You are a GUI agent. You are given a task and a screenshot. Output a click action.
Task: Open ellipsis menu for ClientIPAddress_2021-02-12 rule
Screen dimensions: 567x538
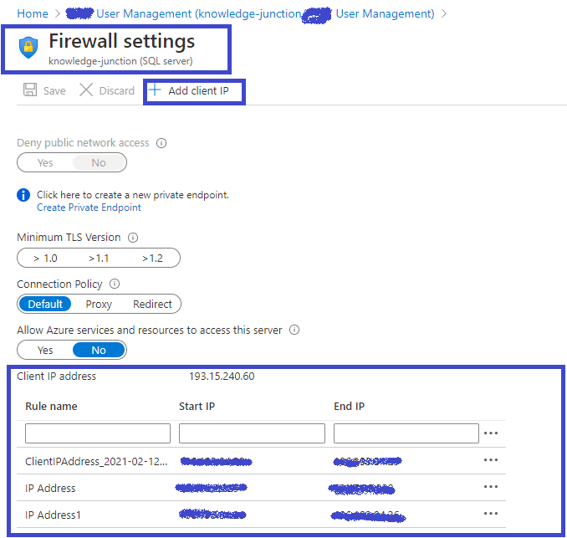click(x=491, y=460)
